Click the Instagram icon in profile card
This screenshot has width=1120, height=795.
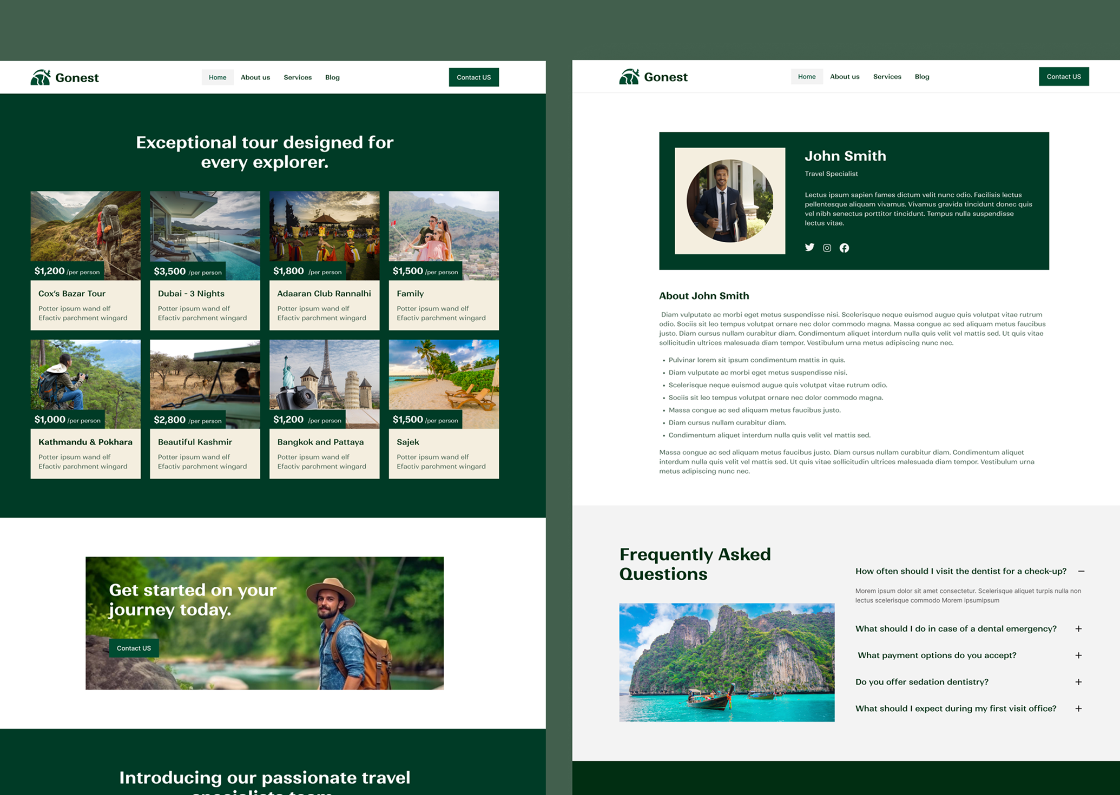[x=827, y=248]
